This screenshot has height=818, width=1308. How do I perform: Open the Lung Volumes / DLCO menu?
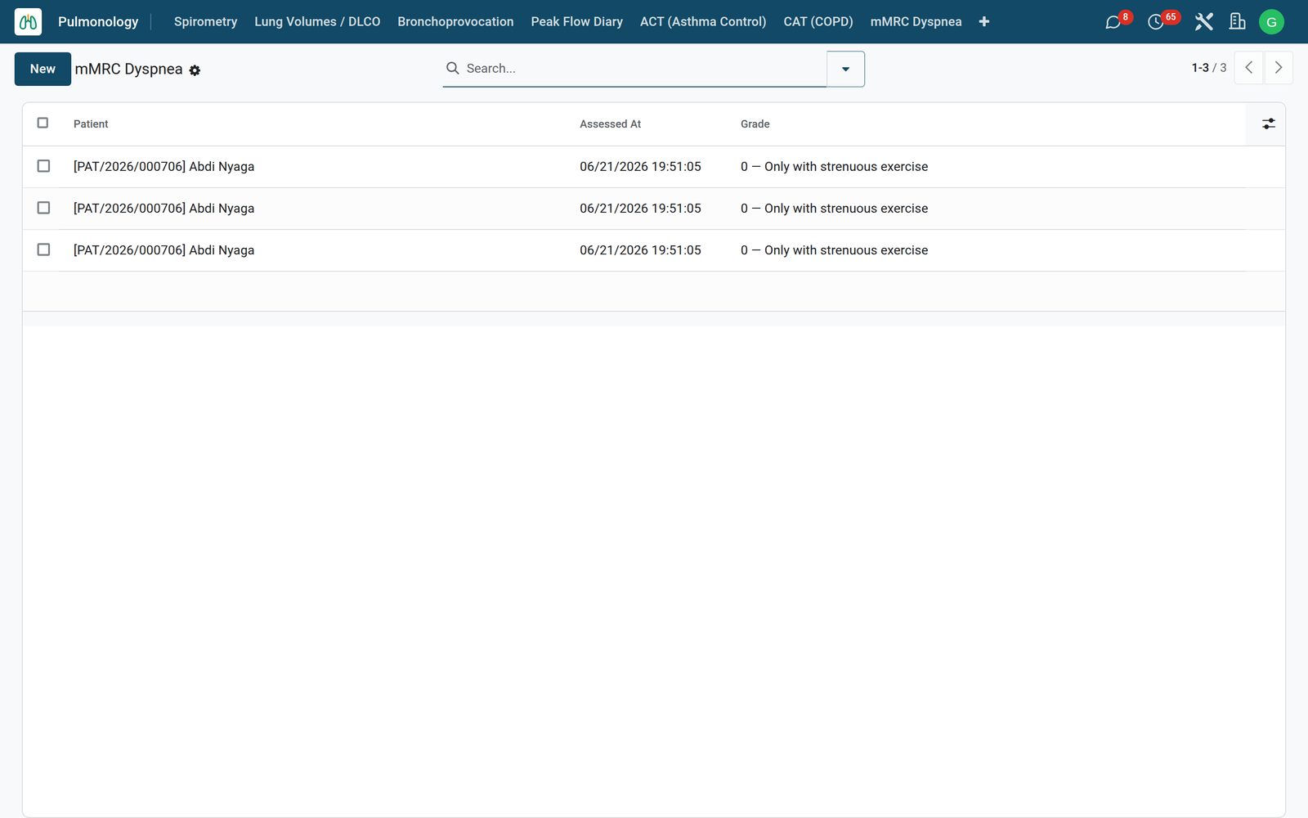click(317, 22)
